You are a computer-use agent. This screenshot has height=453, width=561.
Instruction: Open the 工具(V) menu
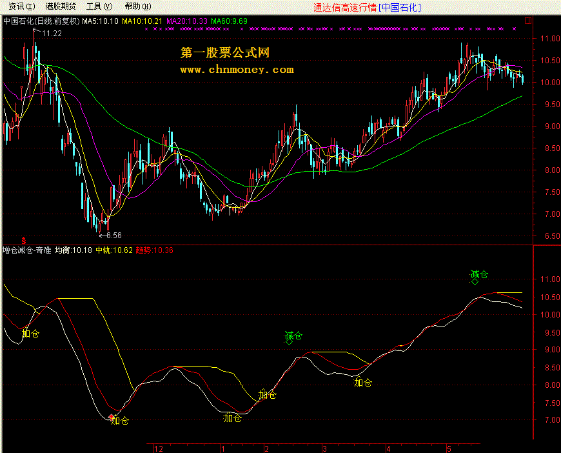coord(99,6)
